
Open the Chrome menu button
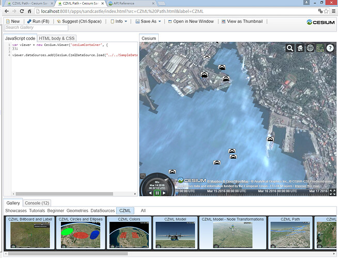pyautogui.click(x=333, y=11)
